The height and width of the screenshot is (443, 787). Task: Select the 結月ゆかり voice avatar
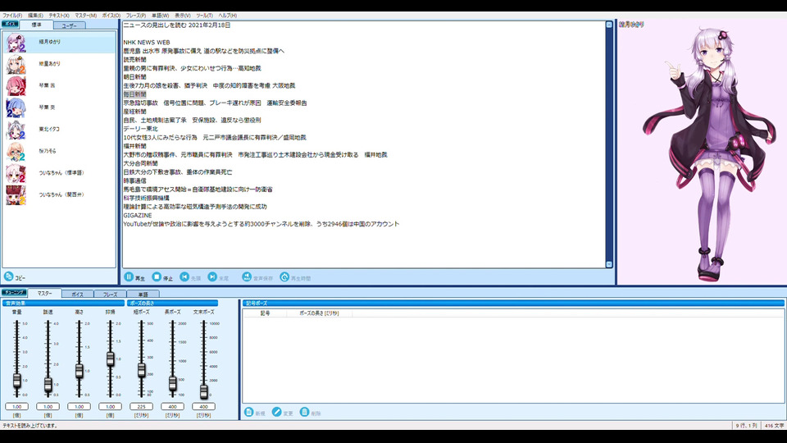[x=16, y=42]
